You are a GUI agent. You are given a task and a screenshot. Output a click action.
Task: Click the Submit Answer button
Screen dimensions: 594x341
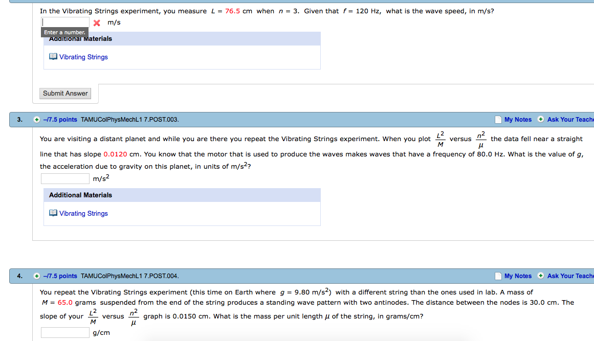click(x=65, y=93)
